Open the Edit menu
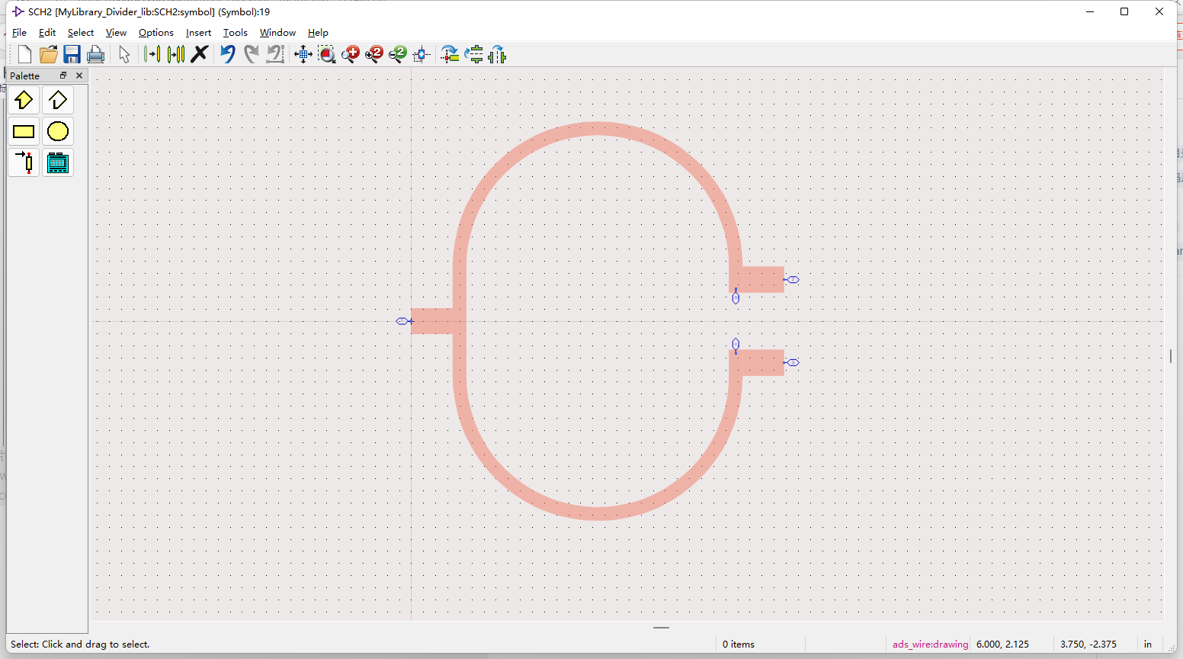Viewport: 1183px width, 659px height. 47,33
